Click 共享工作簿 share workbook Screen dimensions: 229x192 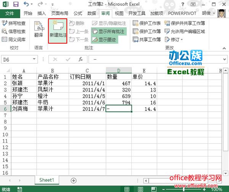click(x=147, y=39)
